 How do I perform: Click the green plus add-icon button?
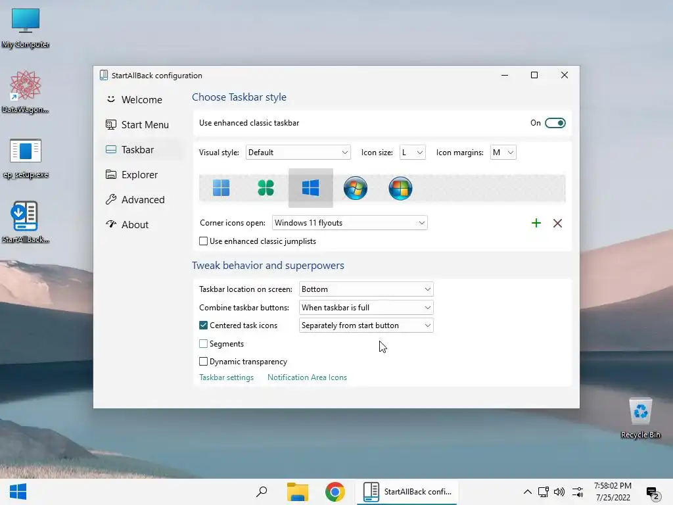click(x=536, y=223)
